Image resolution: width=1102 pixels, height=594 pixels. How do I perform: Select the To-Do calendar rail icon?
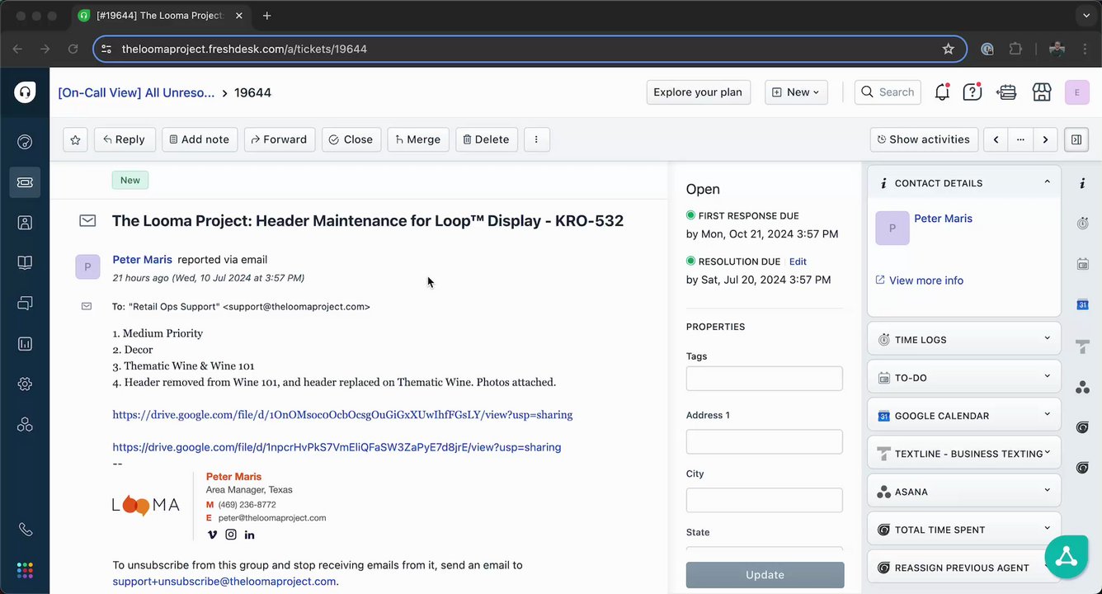[1082, 264]
